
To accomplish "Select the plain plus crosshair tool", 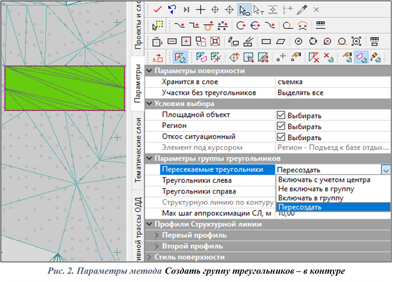I will click(x=201, y=9).
